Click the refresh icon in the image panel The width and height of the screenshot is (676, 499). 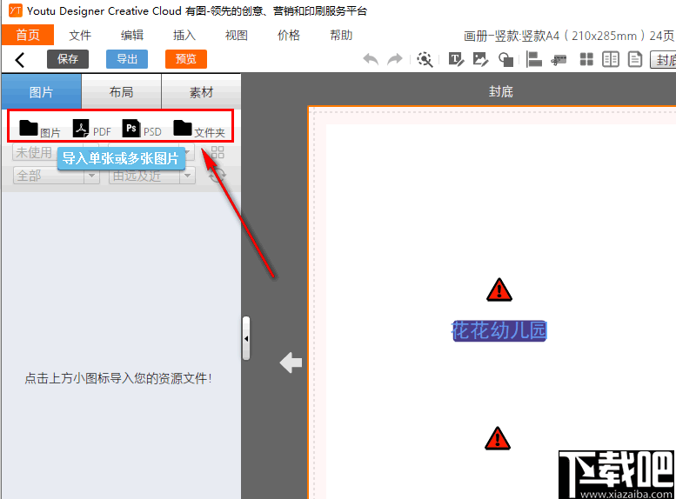point(218,176)
